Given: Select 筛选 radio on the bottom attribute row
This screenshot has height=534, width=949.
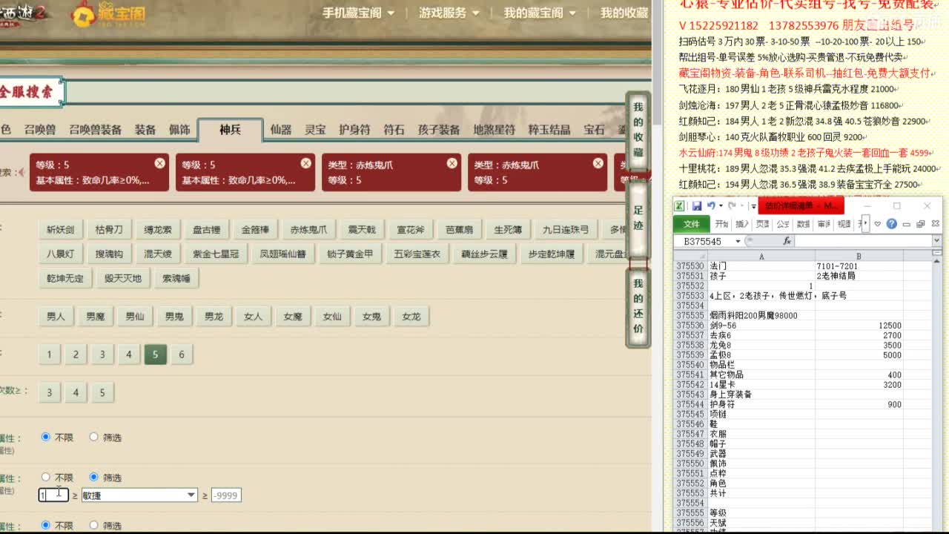Looking at the screenshot, I should tap(93, 477).
